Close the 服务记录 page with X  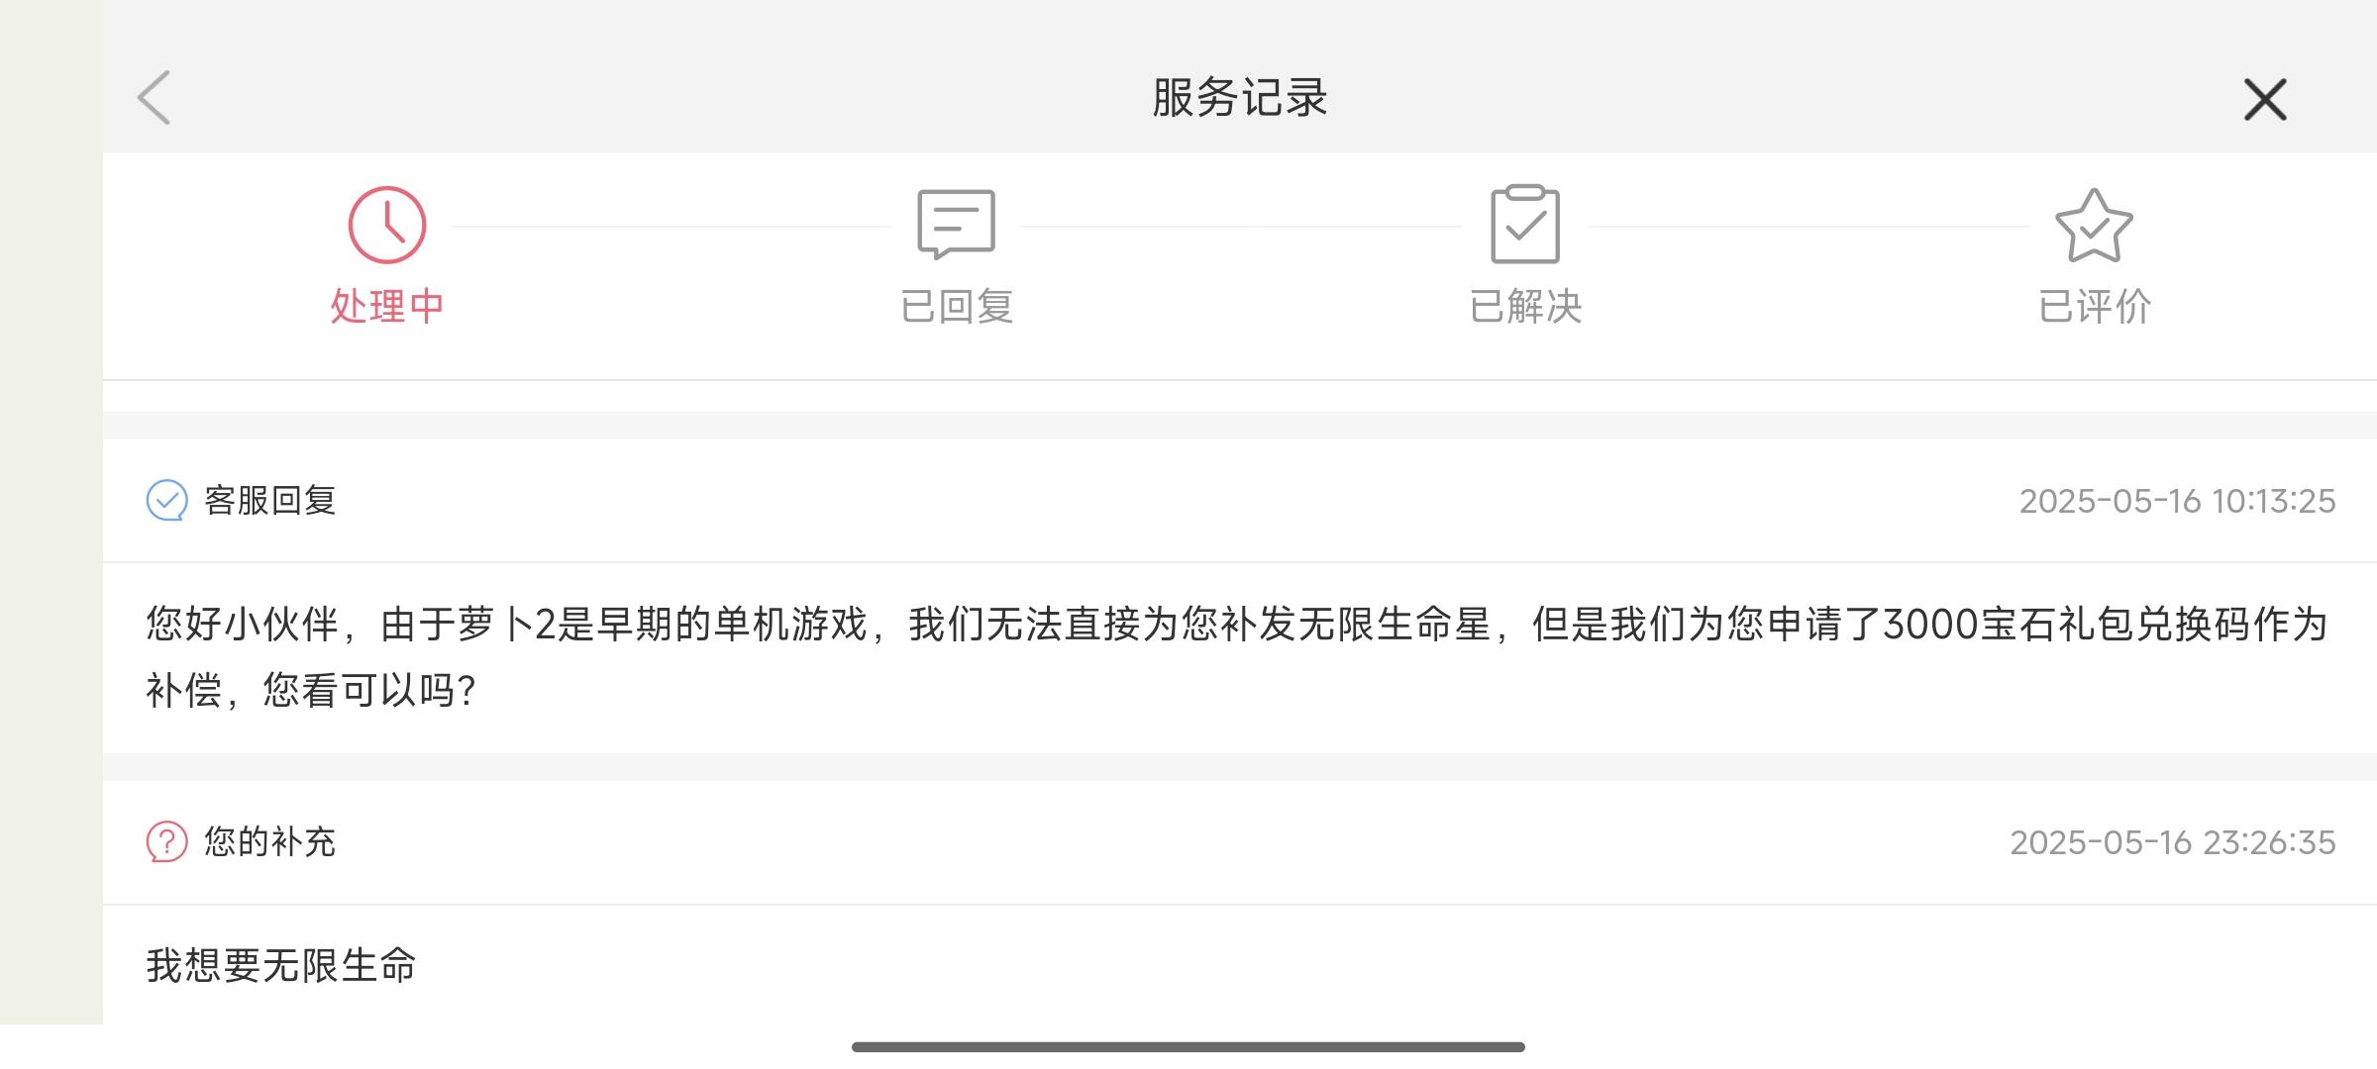pos(2265,100)
